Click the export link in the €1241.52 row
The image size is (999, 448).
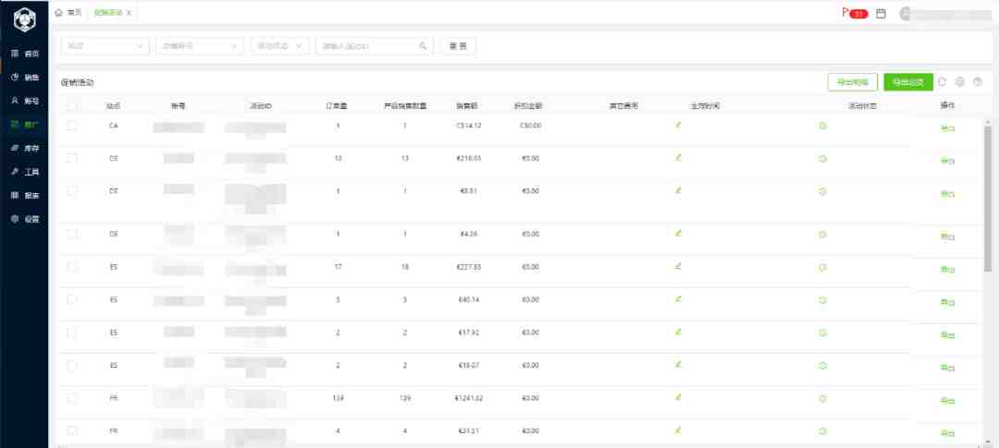[947, 401]
